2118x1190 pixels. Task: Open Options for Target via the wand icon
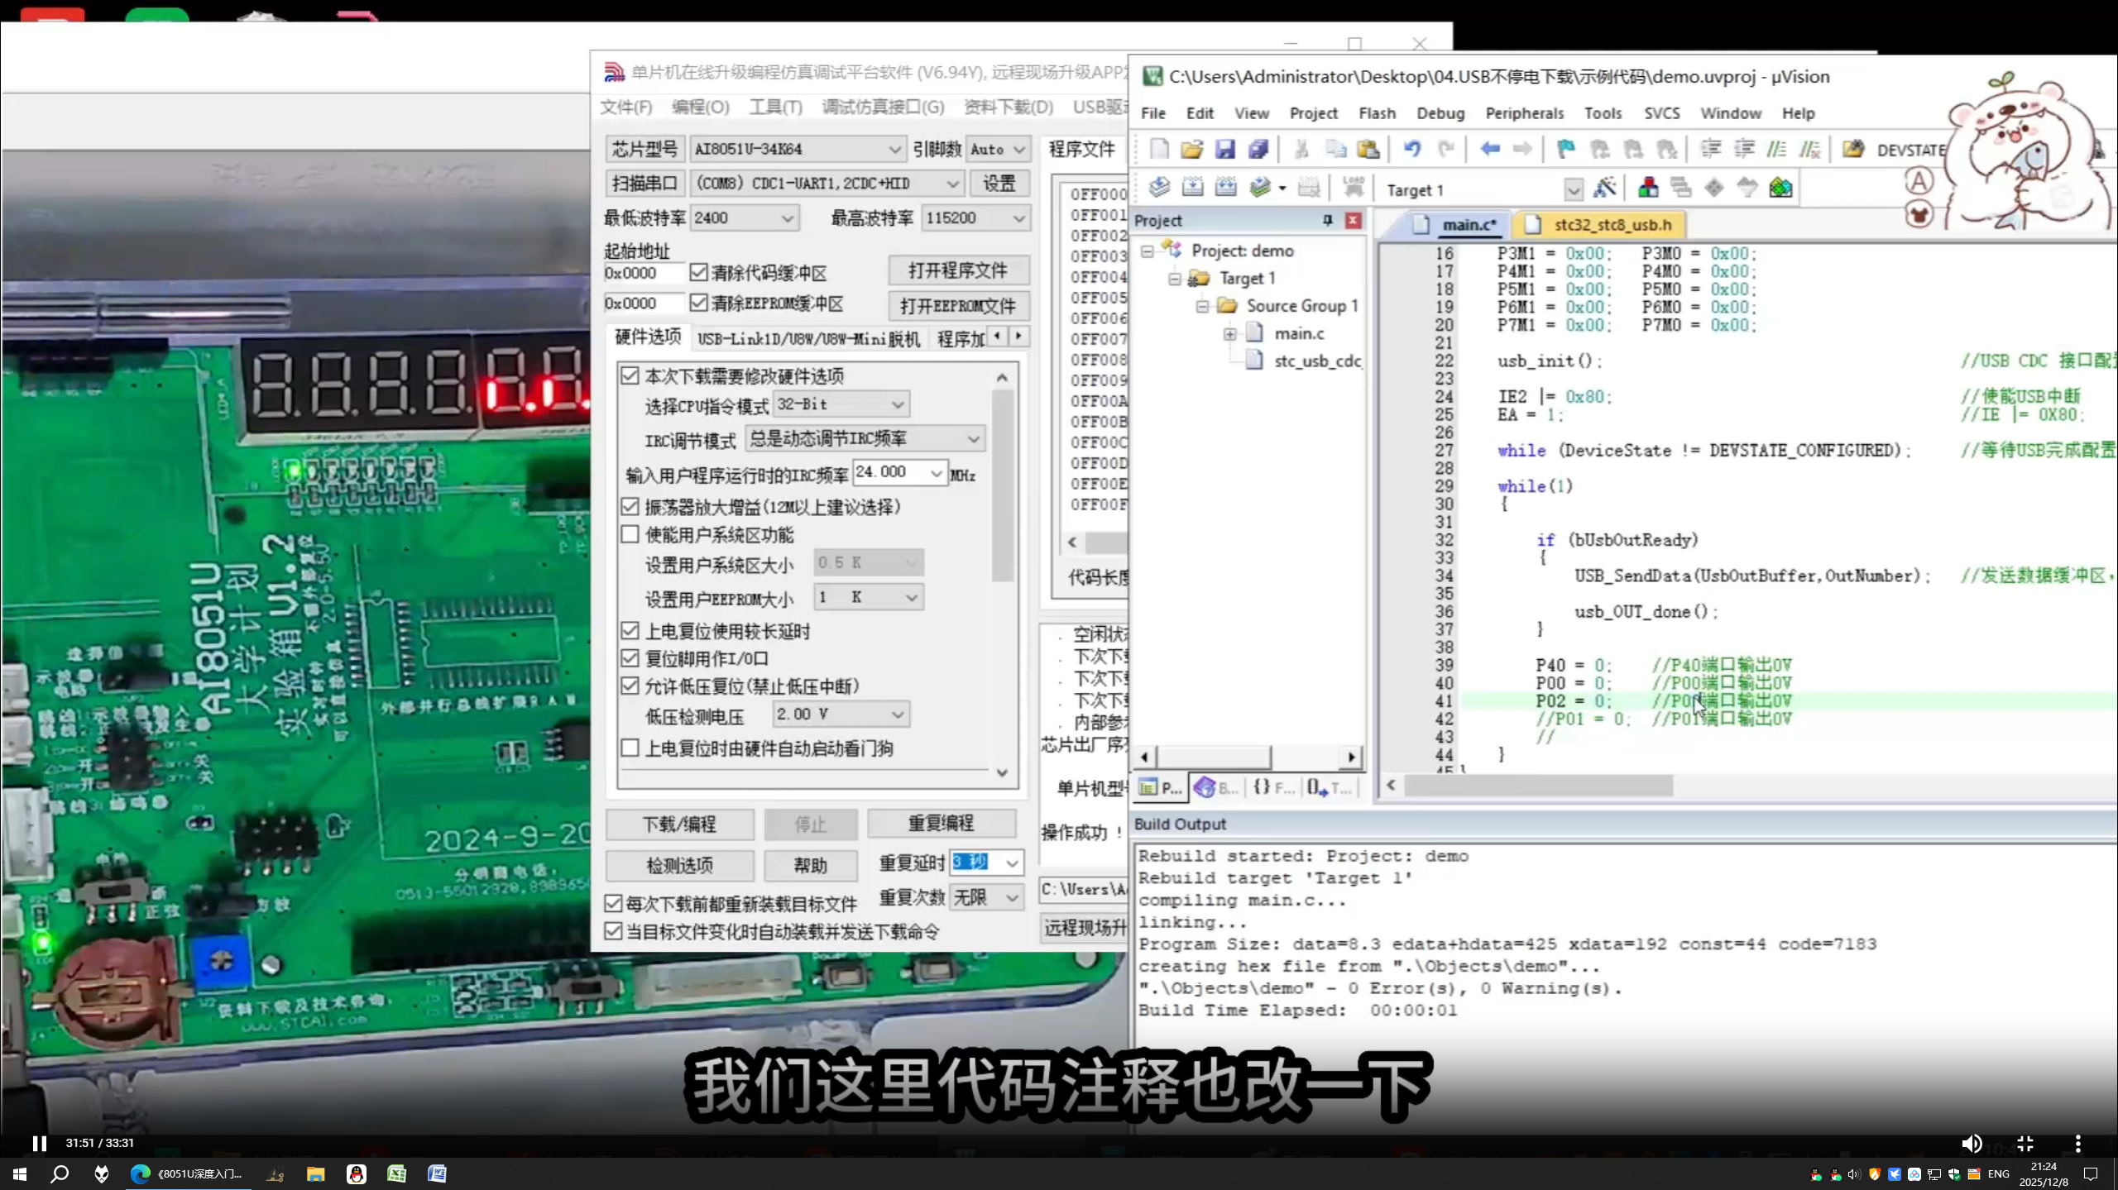click(1605, 187)
